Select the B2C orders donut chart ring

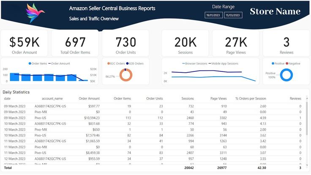126,75
